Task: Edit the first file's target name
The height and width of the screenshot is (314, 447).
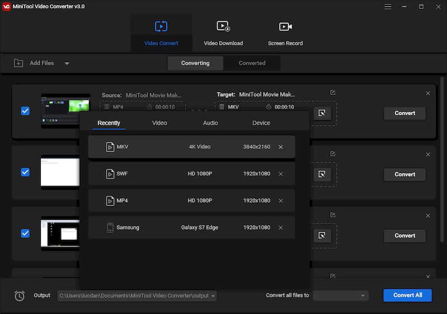Action: click(332, 93)
